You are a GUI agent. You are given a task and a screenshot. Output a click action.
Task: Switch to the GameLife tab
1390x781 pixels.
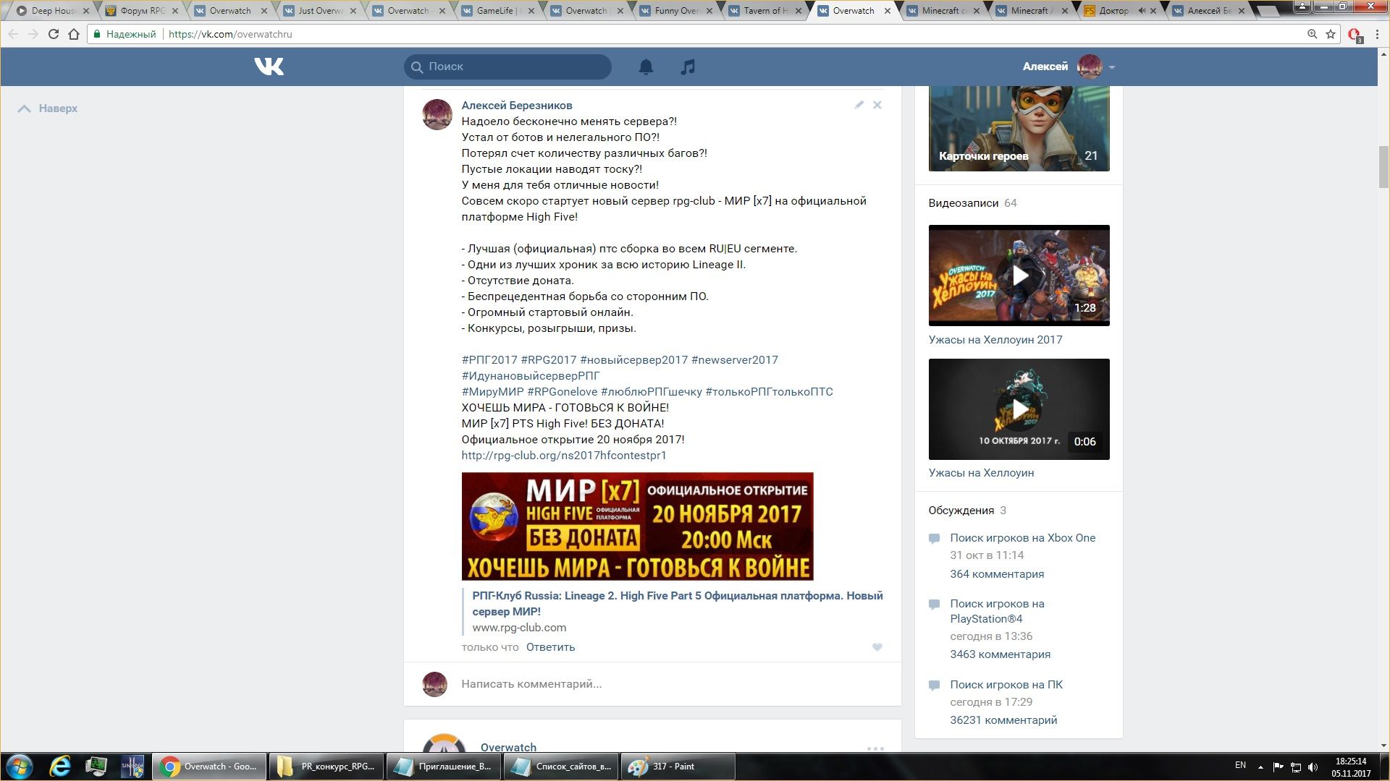[497, 11]
